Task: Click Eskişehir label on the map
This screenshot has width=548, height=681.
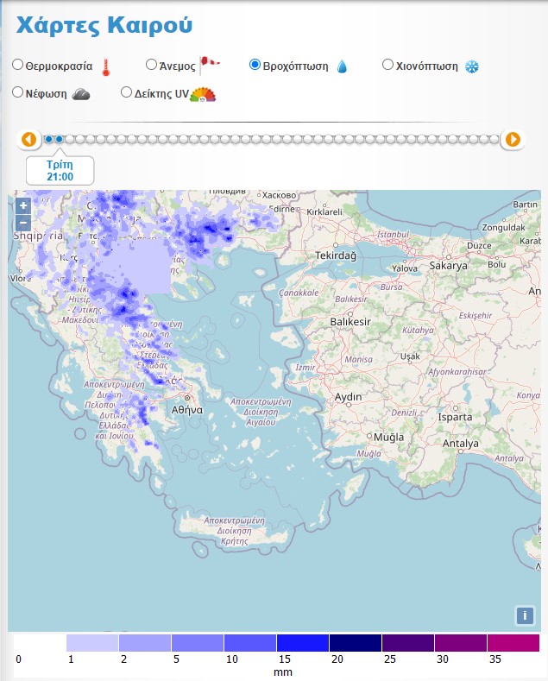Action: pos(476,316)
